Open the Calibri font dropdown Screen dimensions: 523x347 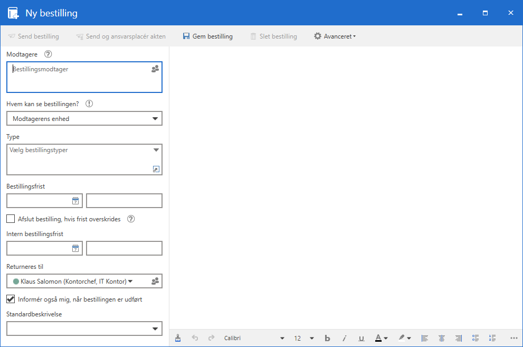click(x=282, y=338)
